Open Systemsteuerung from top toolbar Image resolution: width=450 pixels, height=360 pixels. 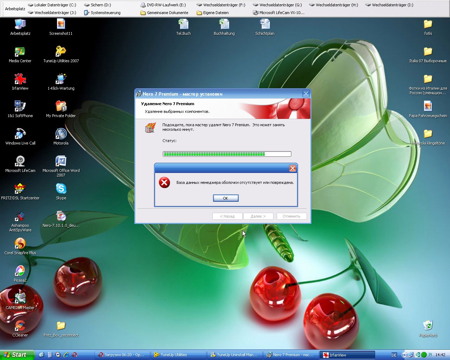(x=102, y=13)
